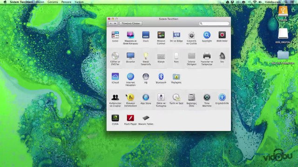Open Kullanıcılar ve Gruplar pane
Screen dimensions: 298x167
click(115, 97)
